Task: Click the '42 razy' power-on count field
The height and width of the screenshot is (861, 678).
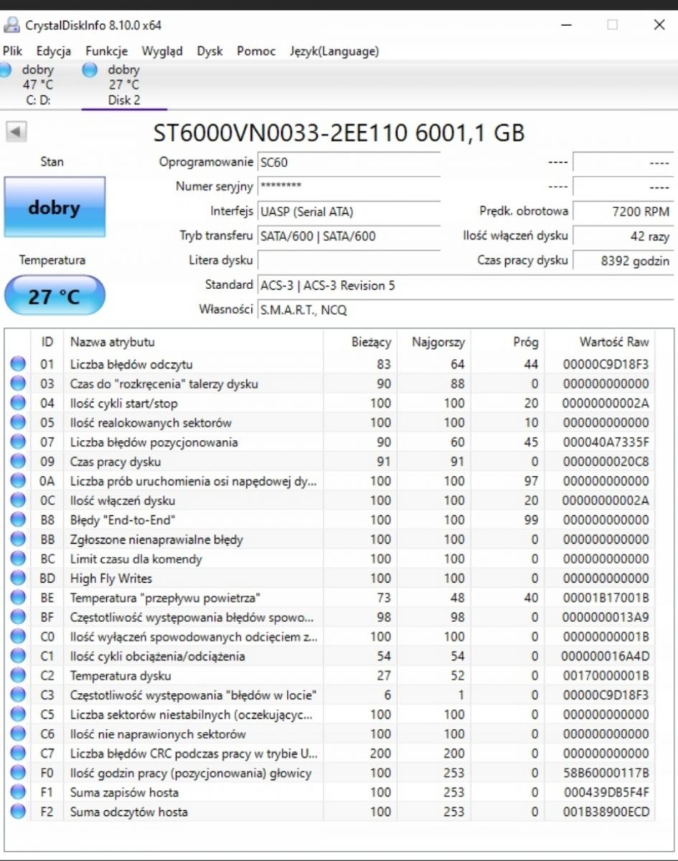Action: pyautogui.click(x=623, y=236)
